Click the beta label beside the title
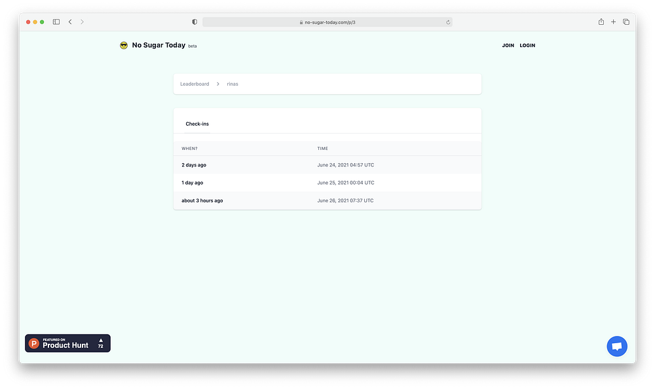This screenshot has width=655, height=389. [x=192, y=46]
